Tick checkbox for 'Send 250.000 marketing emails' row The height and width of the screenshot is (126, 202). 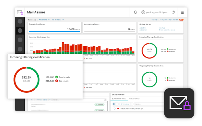tap(114, 109)
